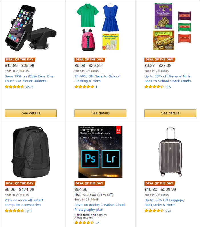The height and width of the screenshot is (227, 200).
Task: Open the General Mills snack foods image
Action: pos(172,27)
